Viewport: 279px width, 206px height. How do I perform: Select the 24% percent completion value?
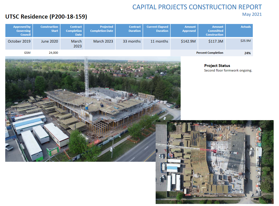(x=247, y=53)
